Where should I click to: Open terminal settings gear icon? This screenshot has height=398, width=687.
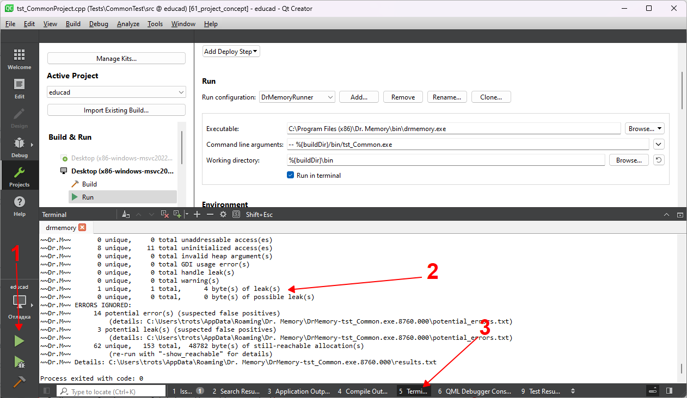coord(223,215)
